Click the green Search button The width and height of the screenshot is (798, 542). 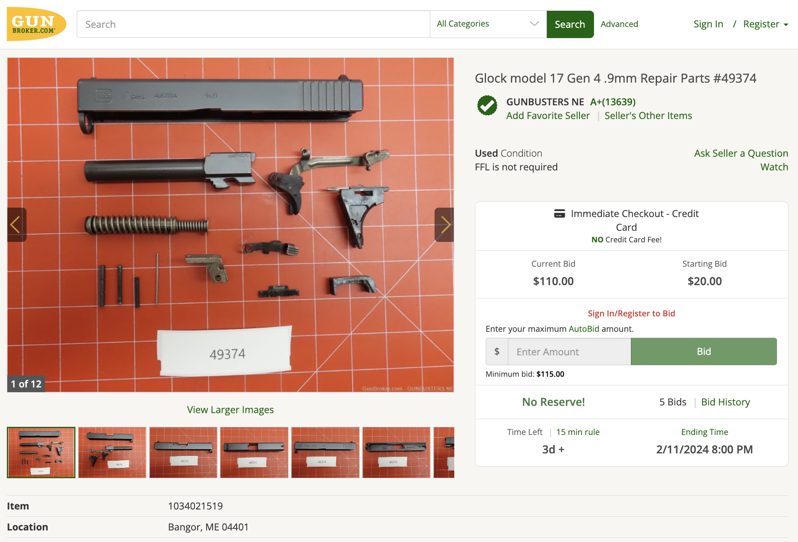570,24
